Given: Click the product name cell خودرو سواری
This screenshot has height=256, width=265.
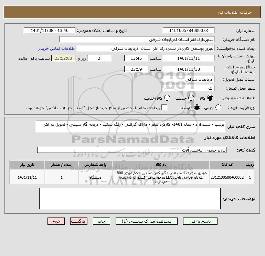Looking at the screenshot, I should click(x=161, y=177).
